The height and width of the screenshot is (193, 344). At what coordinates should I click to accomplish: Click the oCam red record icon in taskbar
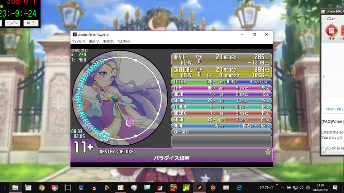[213, 188]
